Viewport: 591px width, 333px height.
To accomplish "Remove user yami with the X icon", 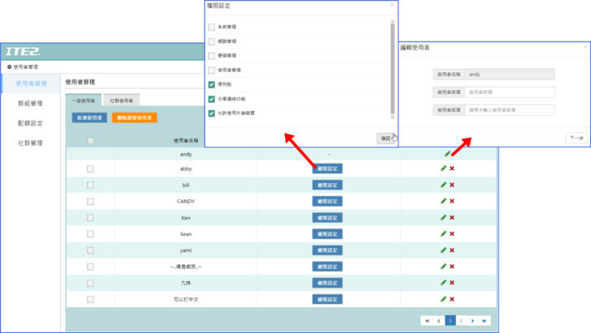I will (x=451, y=250).
